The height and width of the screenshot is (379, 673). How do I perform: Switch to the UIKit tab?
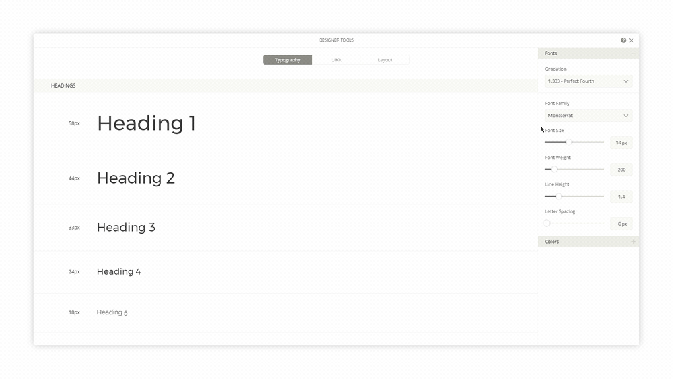[336, 60]
